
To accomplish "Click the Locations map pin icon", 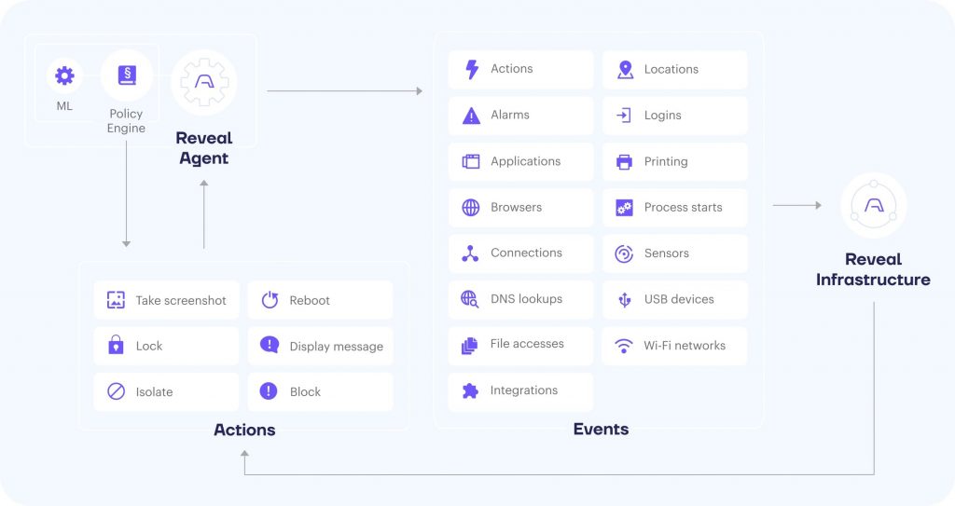I will (x=625, y=69).
